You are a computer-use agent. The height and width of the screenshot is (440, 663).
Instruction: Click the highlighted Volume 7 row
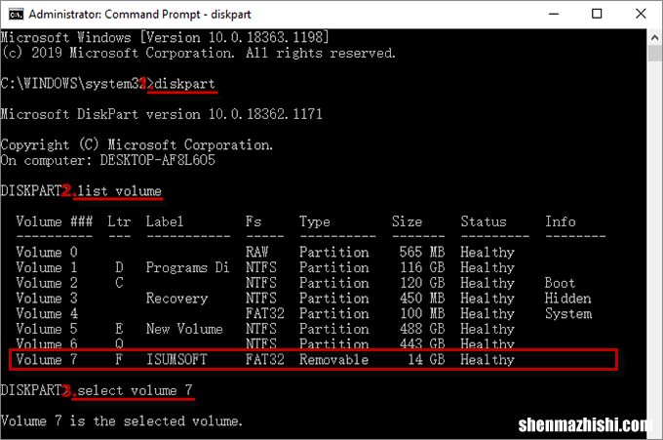[313, 360]
